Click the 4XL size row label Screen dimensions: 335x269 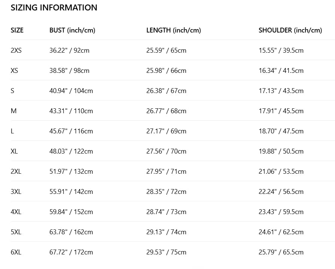[16, 212]
